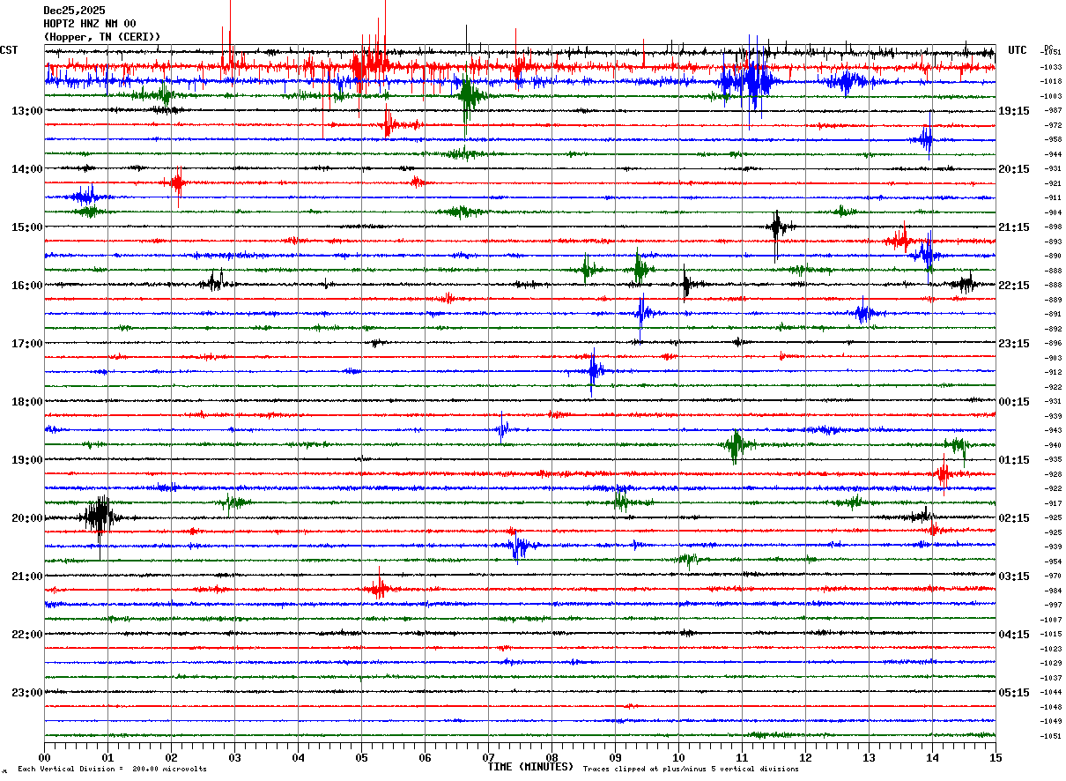Click the 15 minute axis tick label
The width and height of the screenshot is (1066, 781).
996,757
